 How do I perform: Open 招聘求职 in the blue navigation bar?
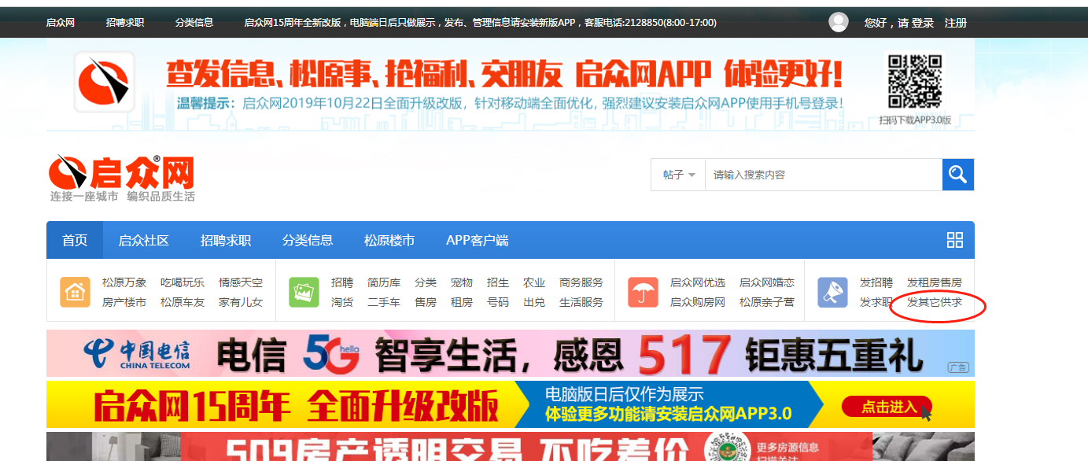pos(226,240)
